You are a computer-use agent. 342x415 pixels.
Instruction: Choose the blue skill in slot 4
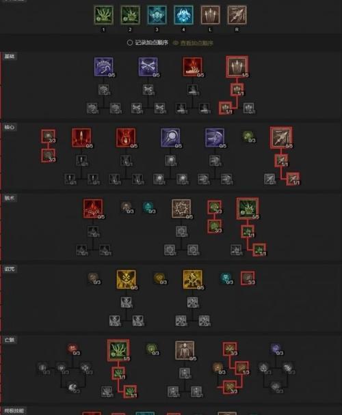pos(183,15)
